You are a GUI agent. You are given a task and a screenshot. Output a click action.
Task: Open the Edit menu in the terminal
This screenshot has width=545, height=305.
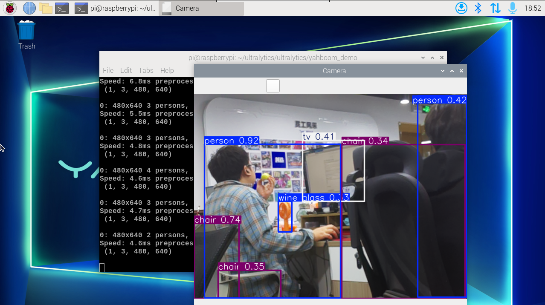[x=126, y=70]
